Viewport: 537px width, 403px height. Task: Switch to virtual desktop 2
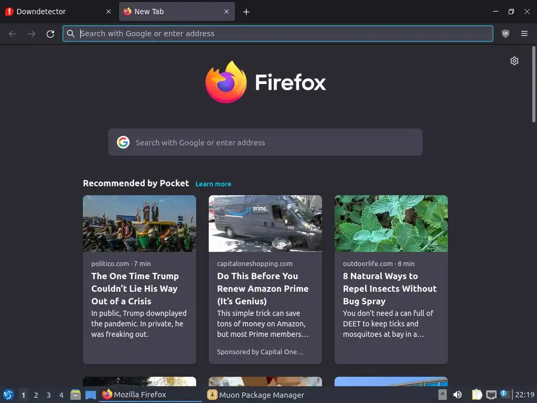click(x=36, y=395)
